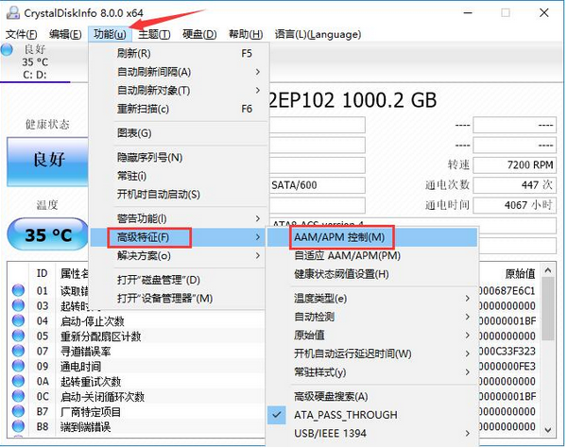The width and height of the screenshot is (568, 448).
Task: Toggle 隐藏序列号(N) option
Action: click(x=180, y=158)
